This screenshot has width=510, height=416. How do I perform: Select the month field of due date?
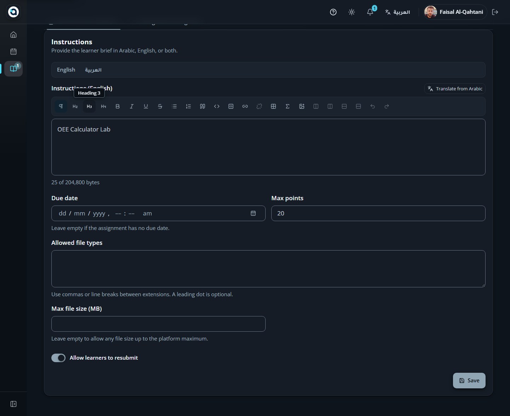click(79, 213)
